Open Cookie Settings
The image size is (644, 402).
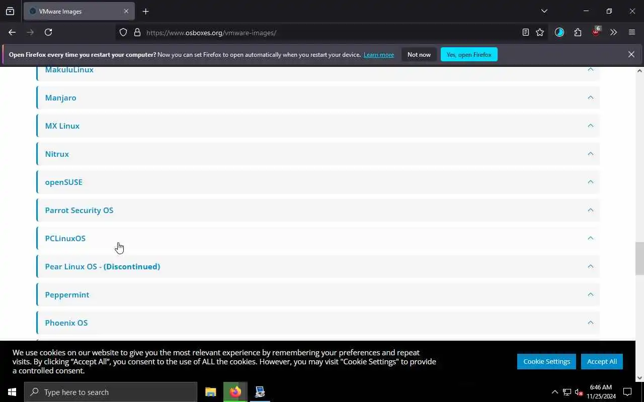[546, 361]
